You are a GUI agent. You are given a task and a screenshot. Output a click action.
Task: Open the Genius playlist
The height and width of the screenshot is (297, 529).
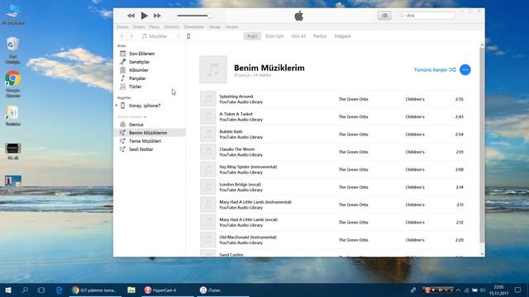(150, 125)
